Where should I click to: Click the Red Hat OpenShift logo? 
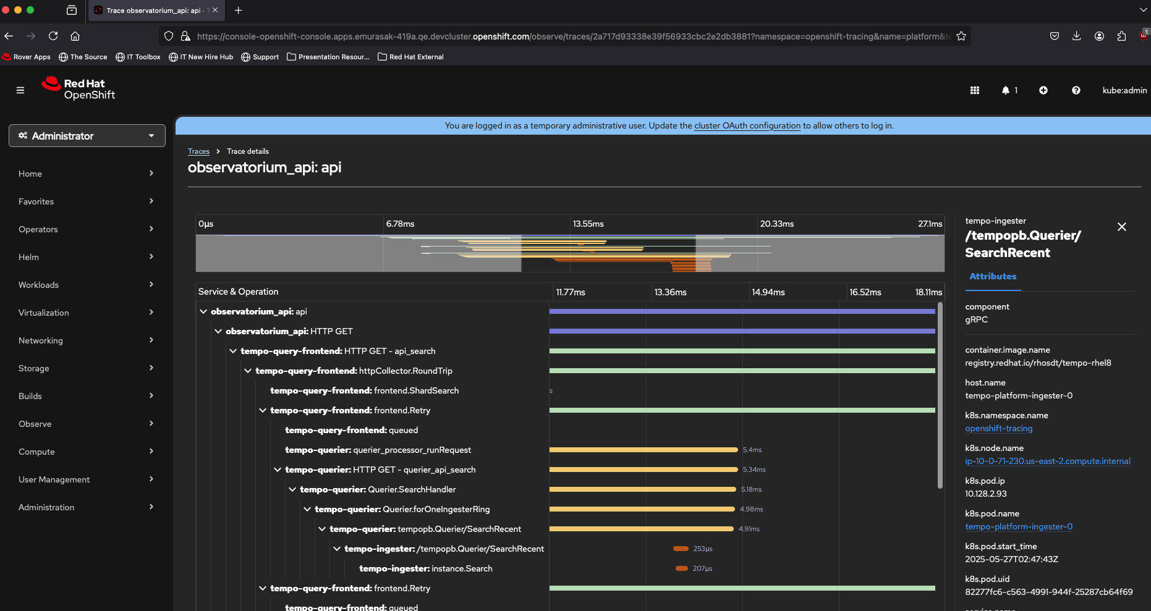tap(79, 89)
